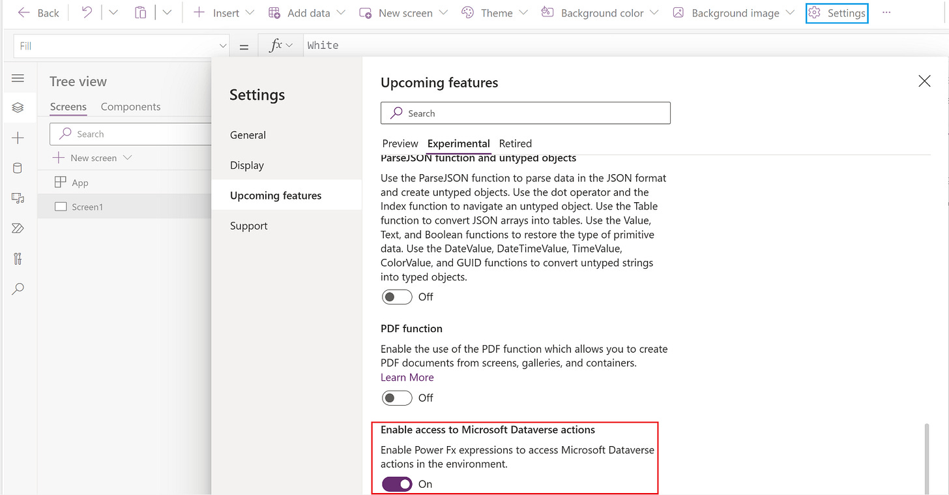Switch to the Retired tab
The height and width of the screenshot is (495, 949).
point(516,143)
